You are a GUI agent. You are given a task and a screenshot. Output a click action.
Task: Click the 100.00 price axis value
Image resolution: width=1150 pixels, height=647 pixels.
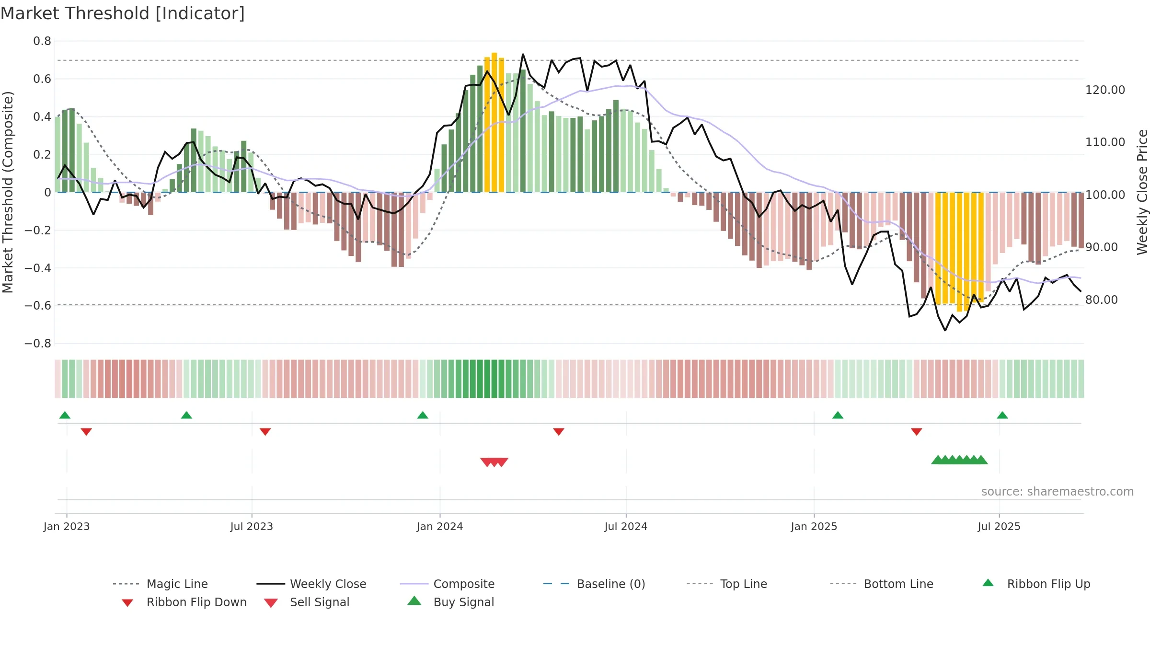[1105, 195]
